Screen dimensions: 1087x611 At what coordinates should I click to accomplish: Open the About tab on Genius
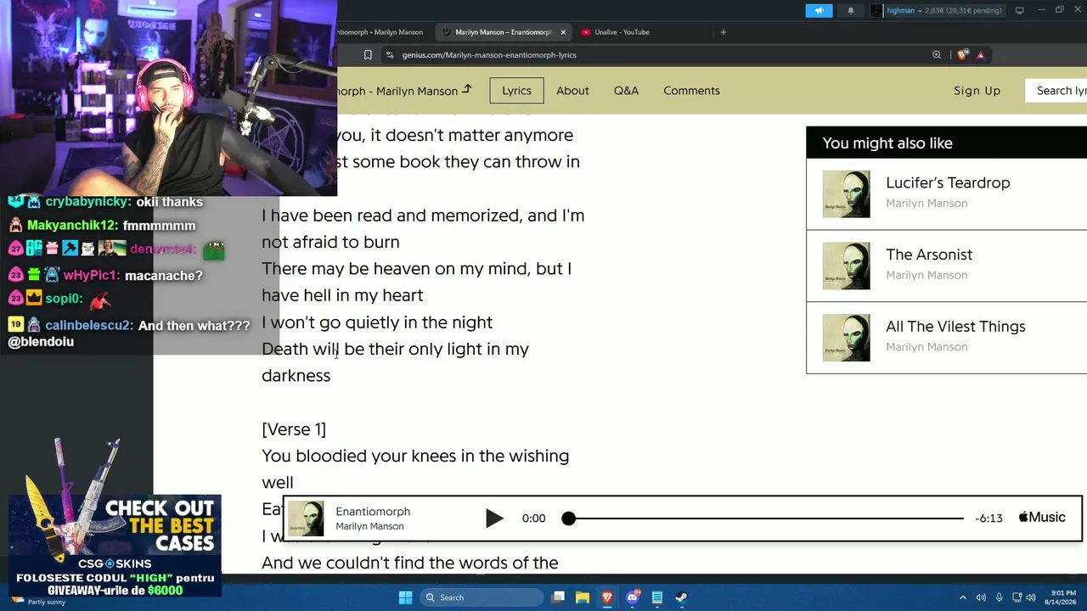572,91
